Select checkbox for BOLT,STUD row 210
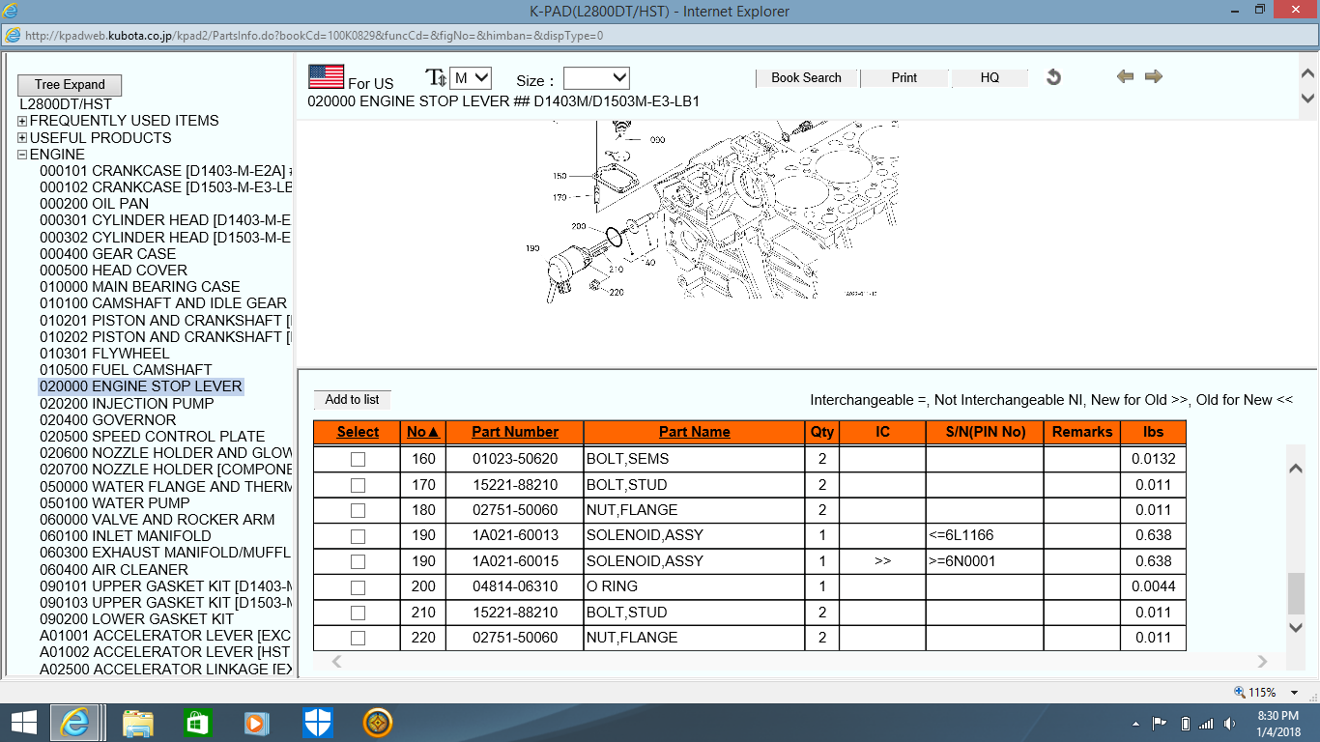1320x742 pixels. tap(358, 613)
